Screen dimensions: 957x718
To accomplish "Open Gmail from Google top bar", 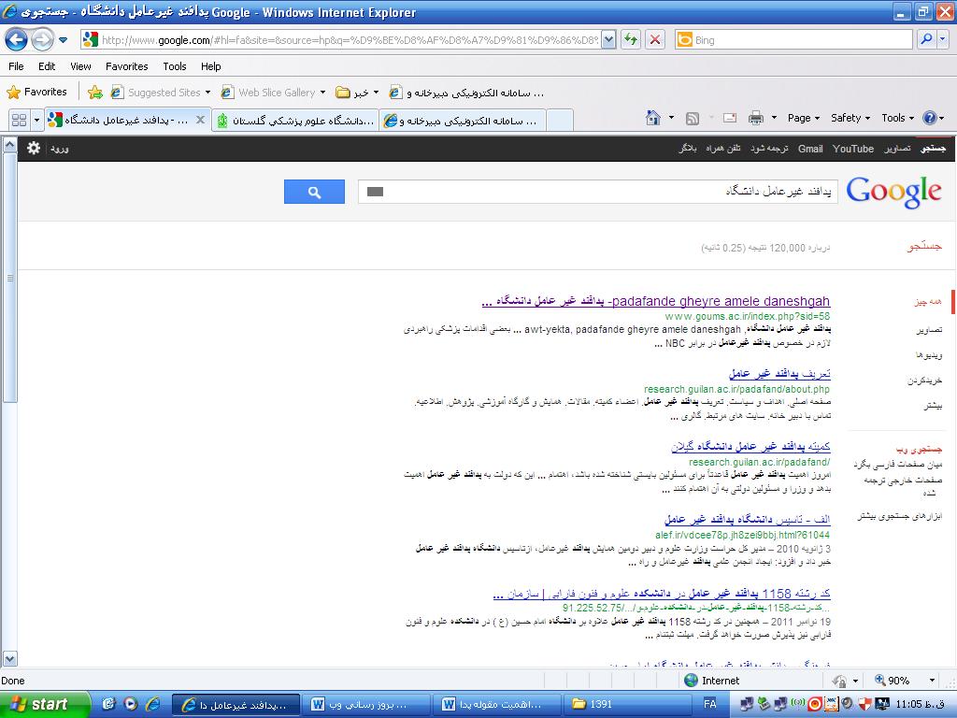I will [x=810, y=149].
